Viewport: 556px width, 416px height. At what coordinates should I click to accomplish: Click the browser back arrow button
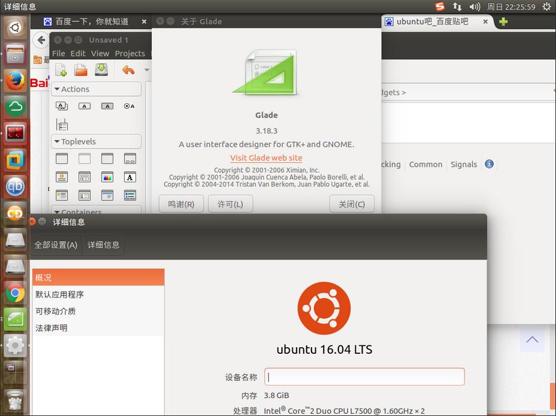[41, 40]
